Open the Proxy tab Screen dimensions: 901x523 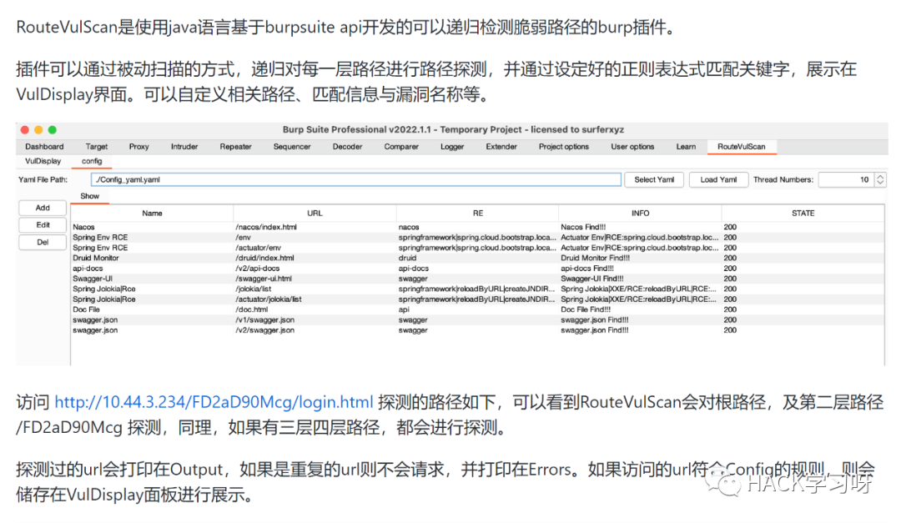[x=139, y=147]
